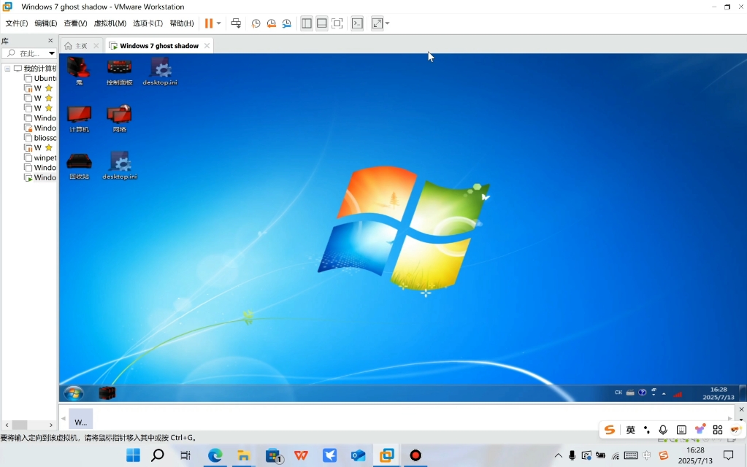Select the bliossc VM in the library
747x467 pixels.
40,138
